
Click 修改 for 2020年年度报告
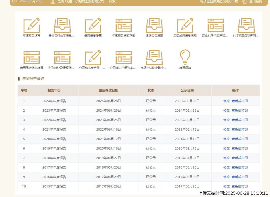point(226,139)
